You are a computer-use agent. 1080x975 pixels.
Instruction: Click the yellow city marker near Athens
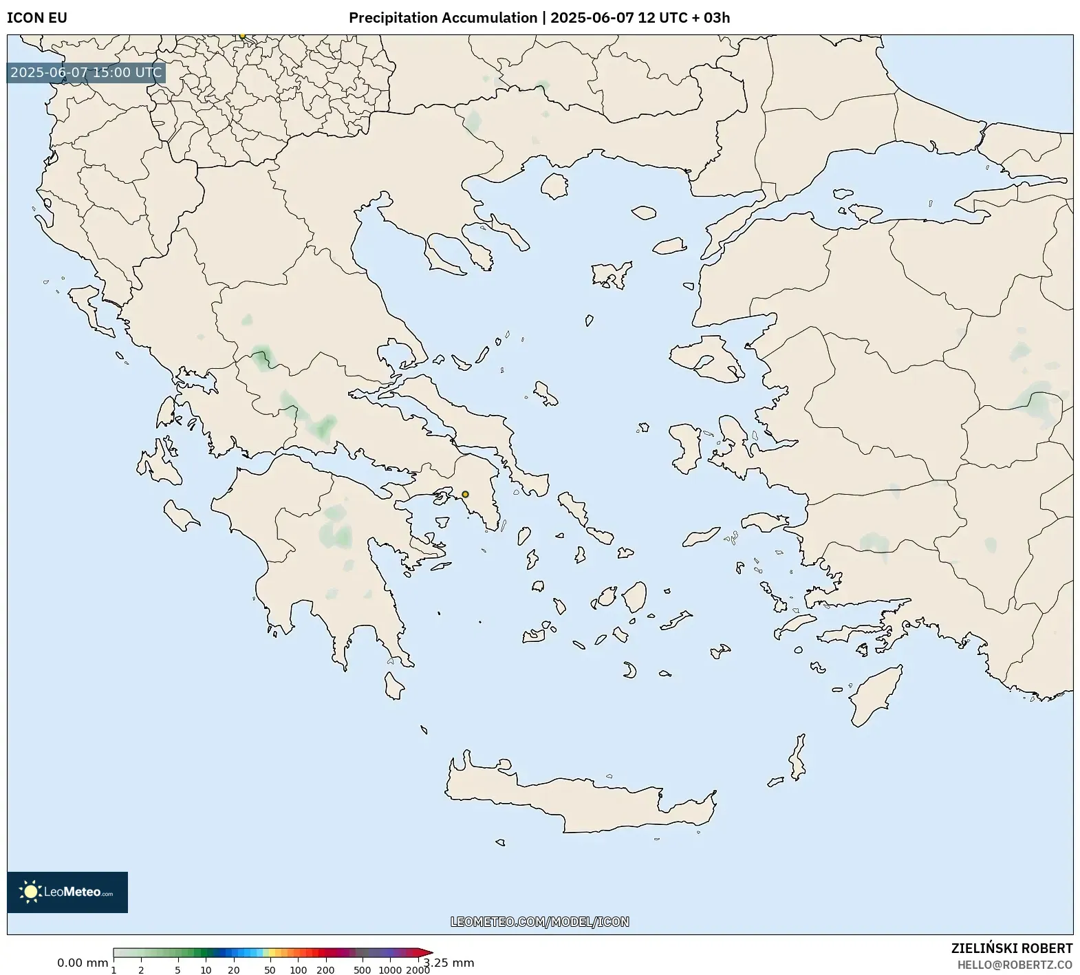[465, 494]
